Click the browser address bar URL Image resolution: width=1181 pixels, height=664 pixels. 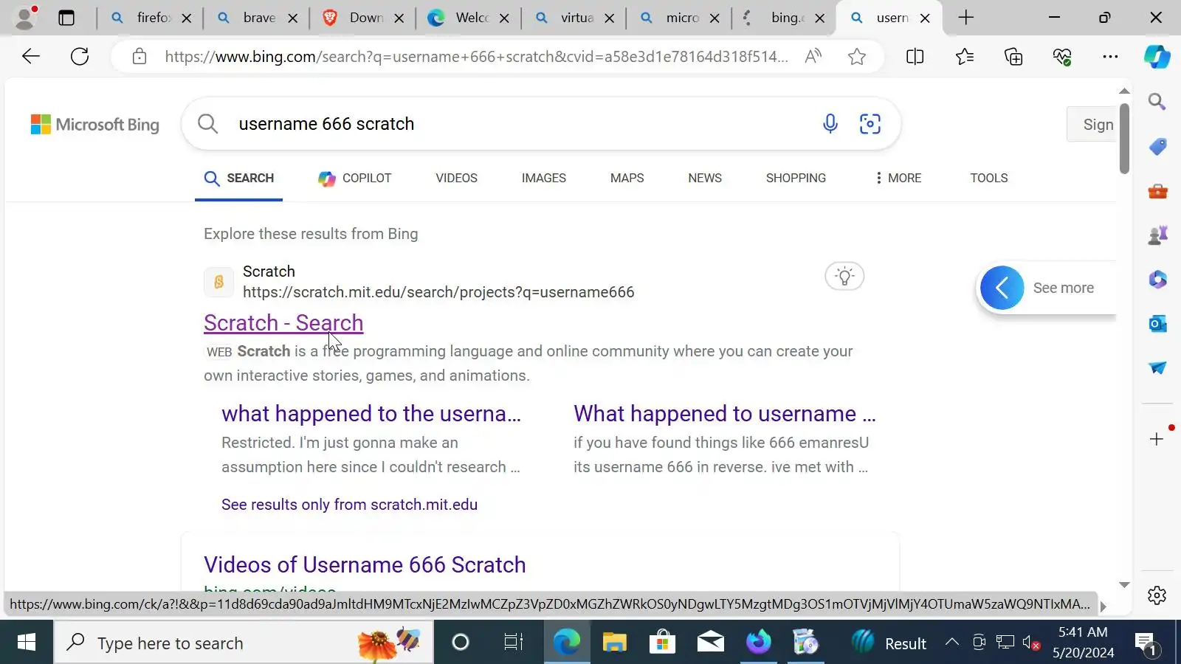click(476, 57)
